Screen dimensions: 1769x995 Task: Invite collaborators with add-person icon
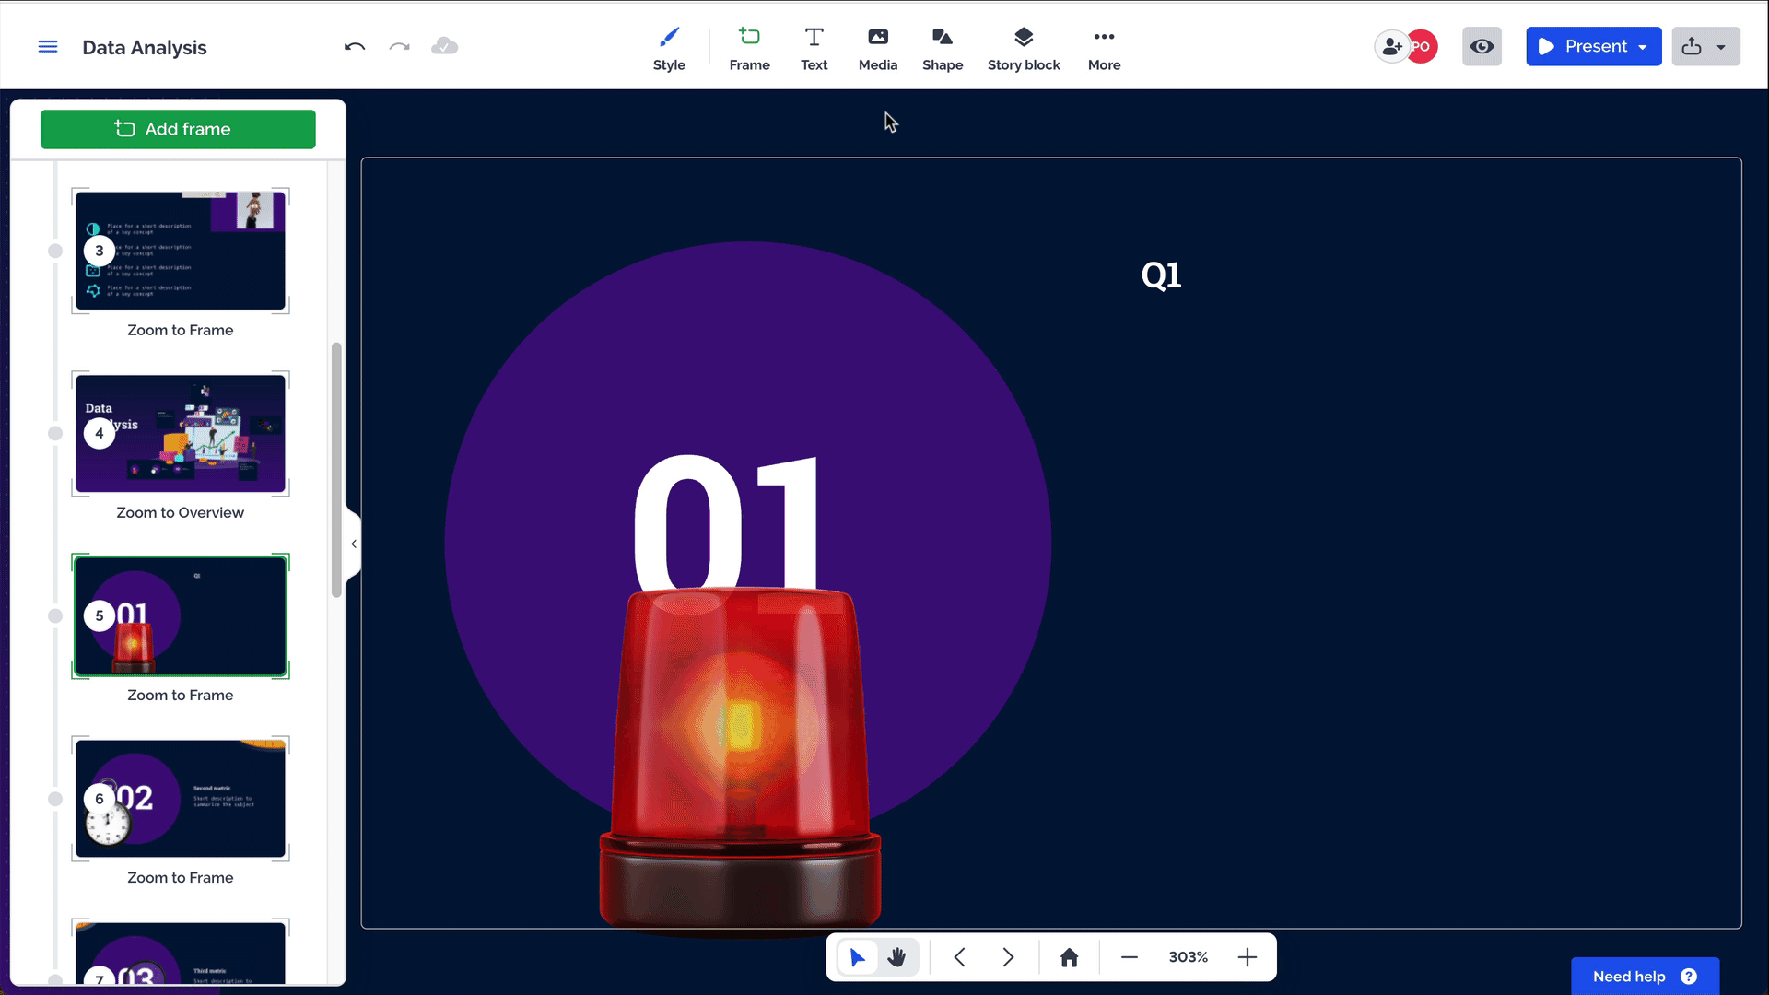[1391, 47]
